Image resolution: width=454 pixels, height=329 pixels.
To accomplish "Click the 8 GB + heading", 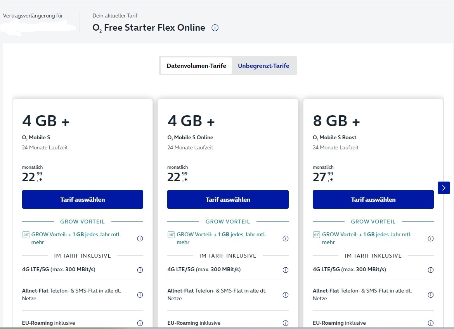I will (336, 121).
